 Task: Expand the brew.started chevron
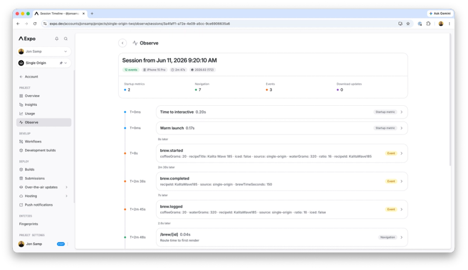pyautogui.click(x=401, y=153)
